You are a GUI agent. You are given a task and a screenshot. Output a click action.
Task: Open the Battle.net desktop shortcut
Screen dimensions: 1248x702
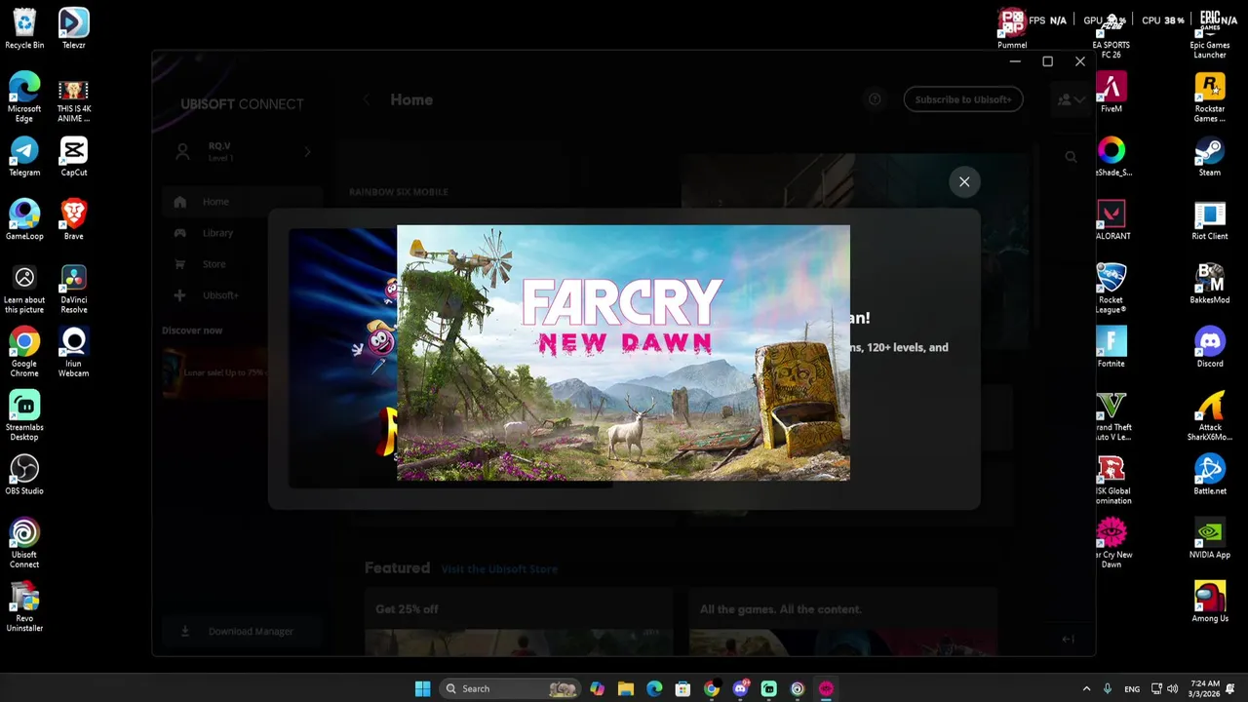(x=1209, y=475)
